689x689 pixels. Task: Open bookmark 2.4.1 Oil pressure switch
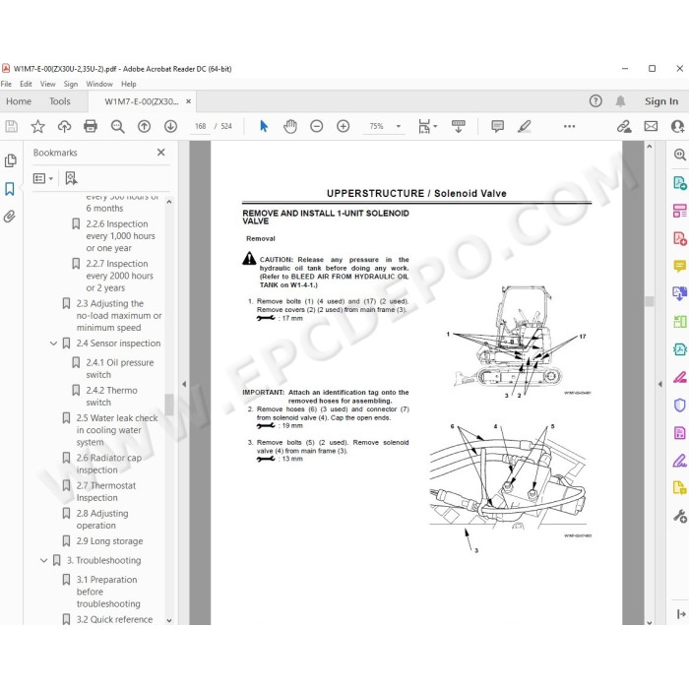click(119, 369)
